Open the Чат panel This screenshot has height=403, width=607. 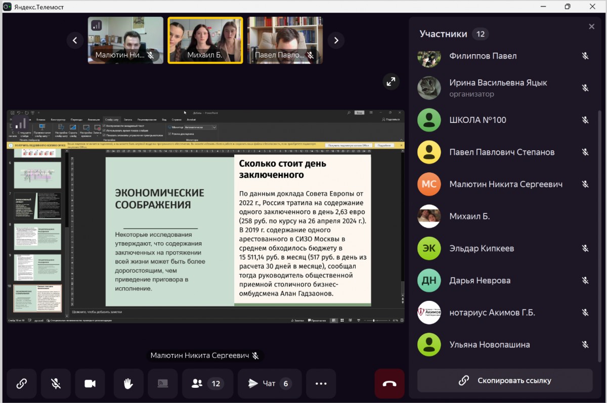coord(269,384)
